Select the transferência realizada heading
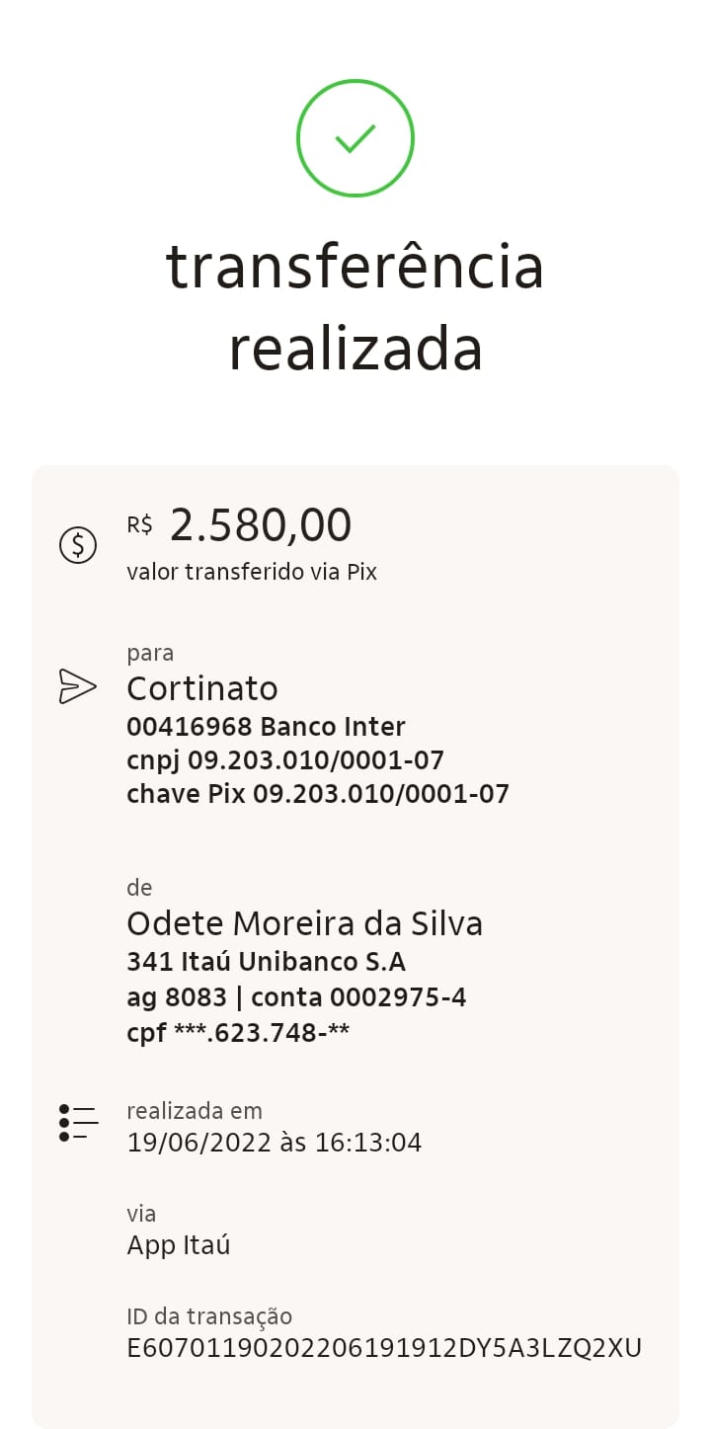The image size is (711, 1429). tap(355, 307)
